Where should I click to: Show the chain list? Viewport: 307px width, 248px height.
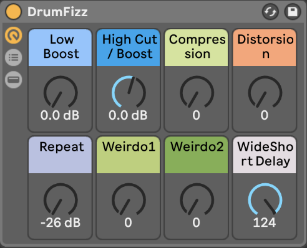point(14,57)
